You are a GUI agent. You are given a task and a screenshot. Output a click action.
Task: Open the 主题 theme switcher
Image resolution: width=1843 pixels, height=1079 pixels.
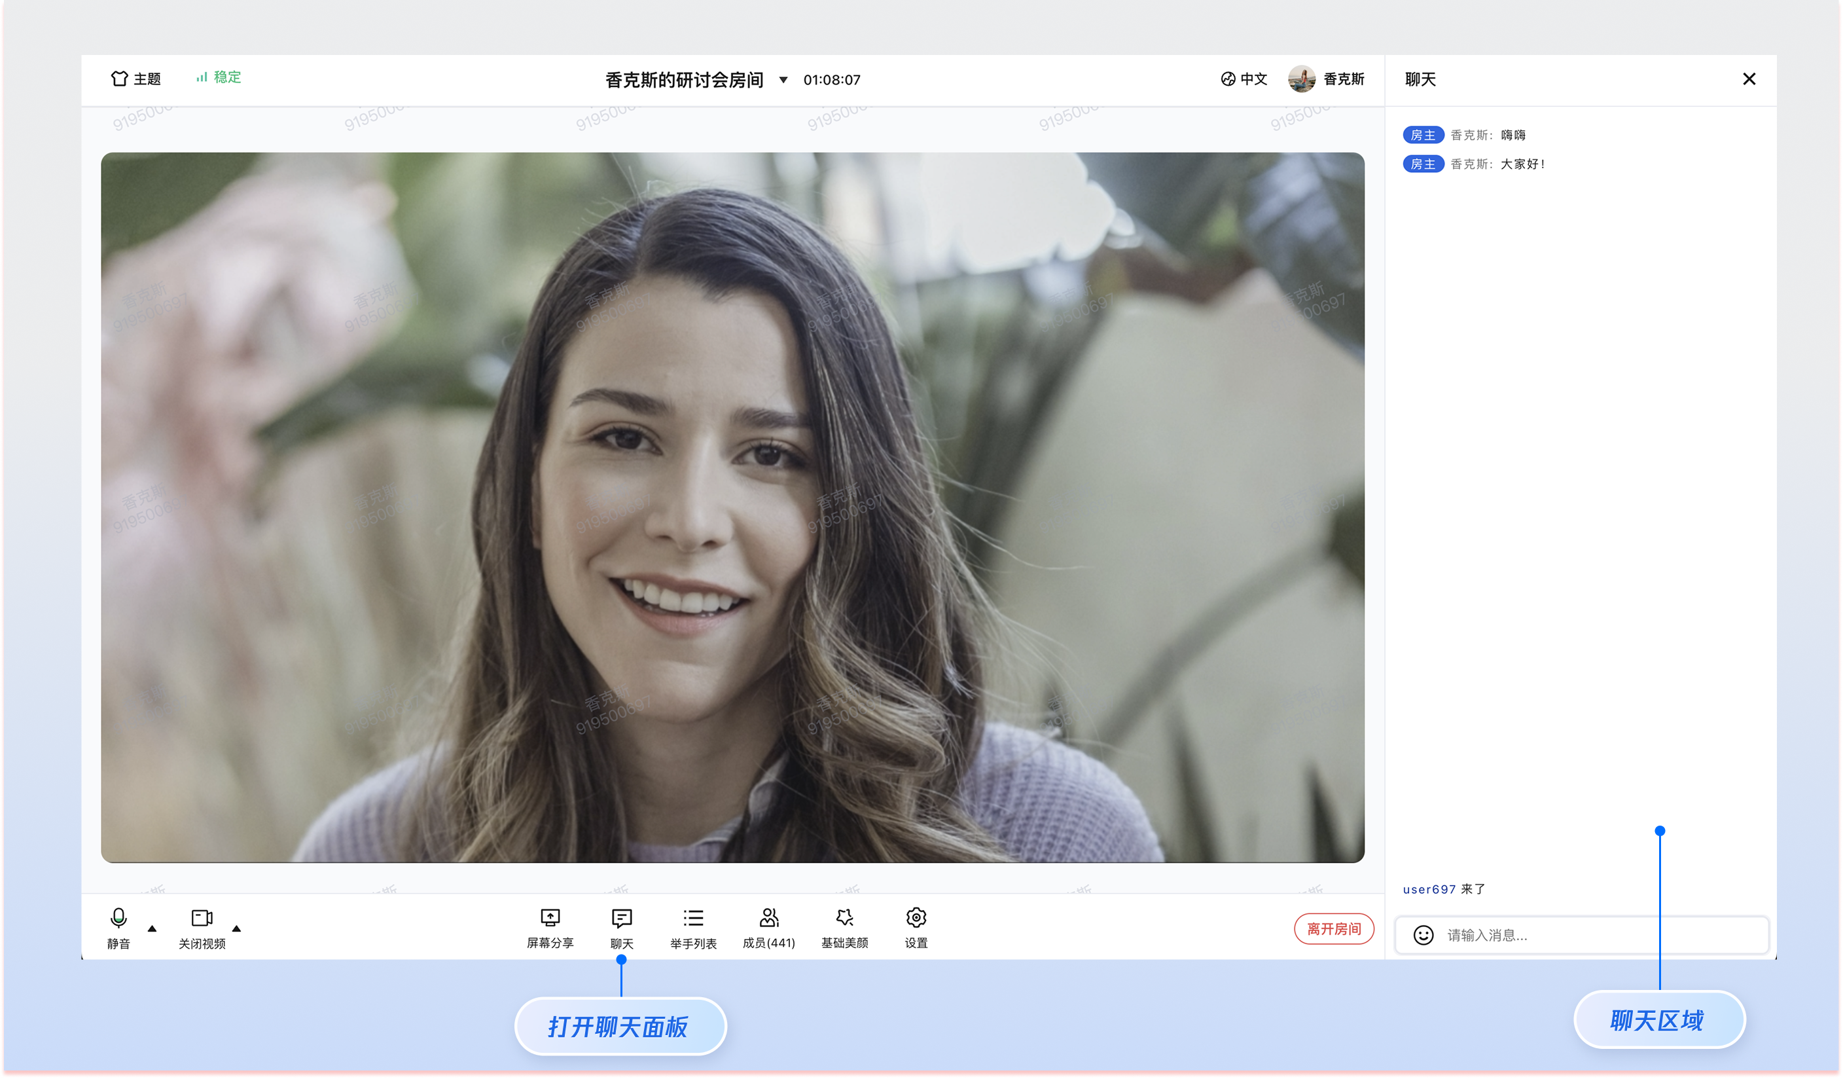tap(136, 79)
